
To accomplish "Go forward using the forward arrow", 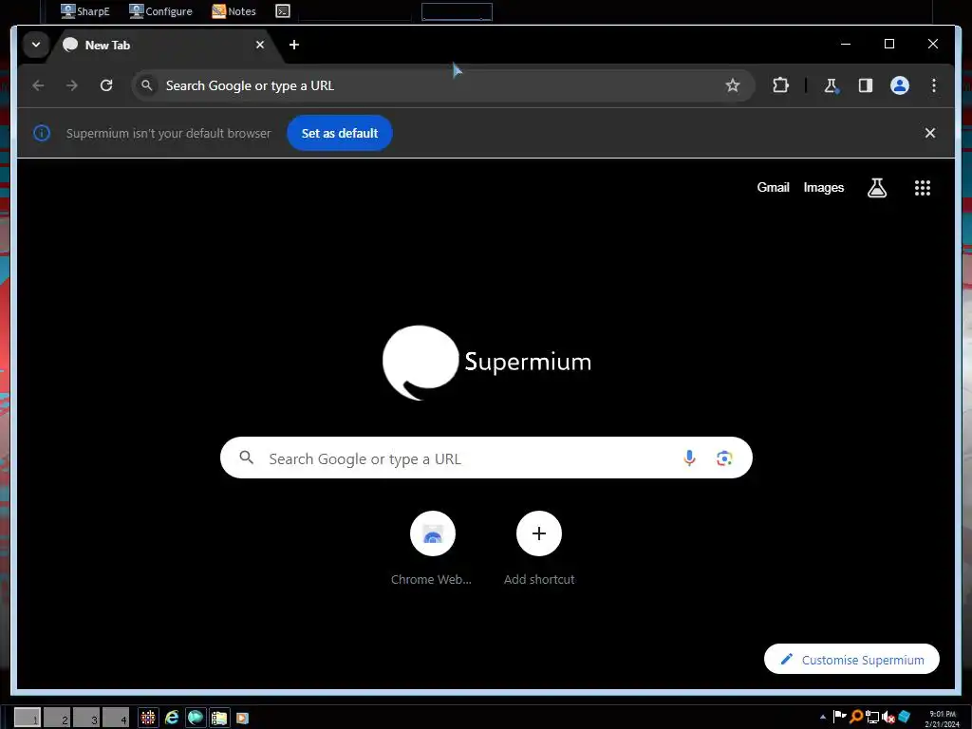I will 72,85.
